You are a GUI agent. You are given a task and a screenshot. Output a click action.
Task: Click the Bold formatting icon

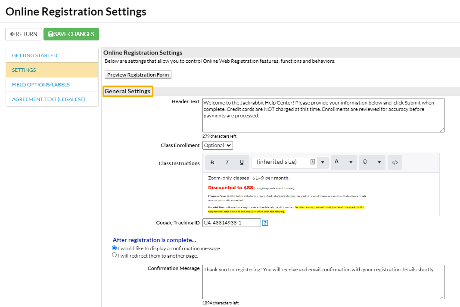pyautogui.click(x=212, y=162)
